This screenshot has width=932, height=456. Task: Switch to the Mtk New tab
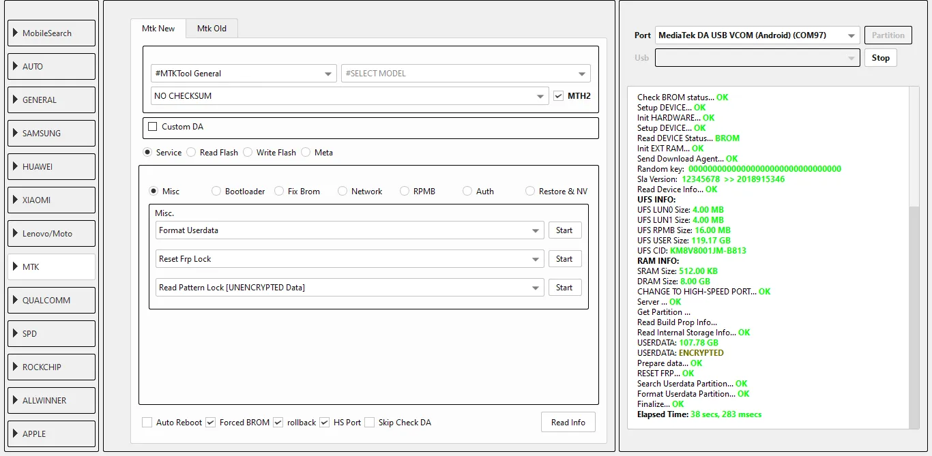pos(158,29)
